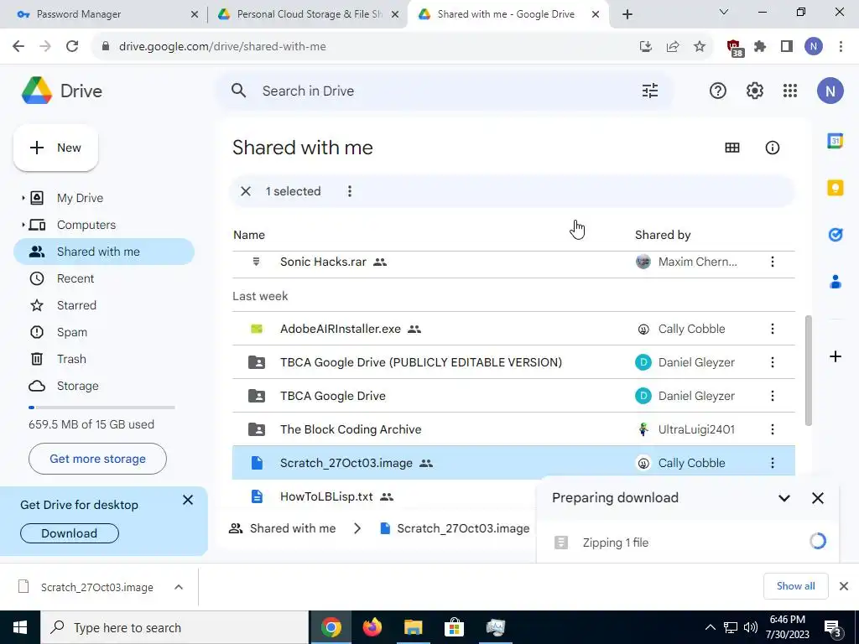The image size is (859, 644).
Task: Open menu for downloaded Scratch_27Oct03.image
Action: (x=179, y=587)
